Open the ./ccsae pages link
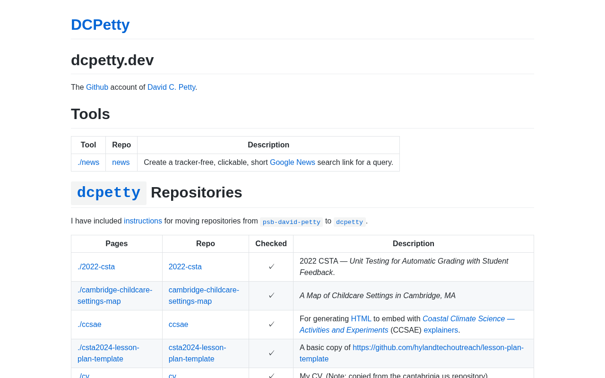The image size is (605, 378). tap(89, 325)
